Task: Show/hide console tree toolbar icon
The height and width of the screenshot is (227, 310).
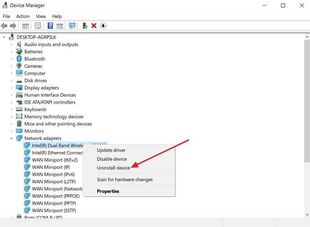Action: (x=26, y=26)
